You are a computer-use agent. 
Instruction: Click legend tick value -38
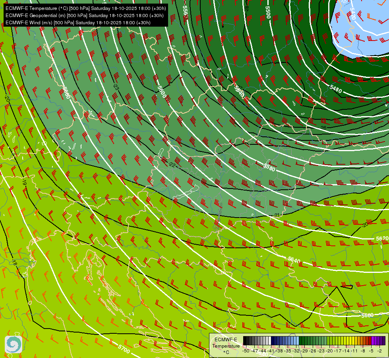[x=279, y=351]
